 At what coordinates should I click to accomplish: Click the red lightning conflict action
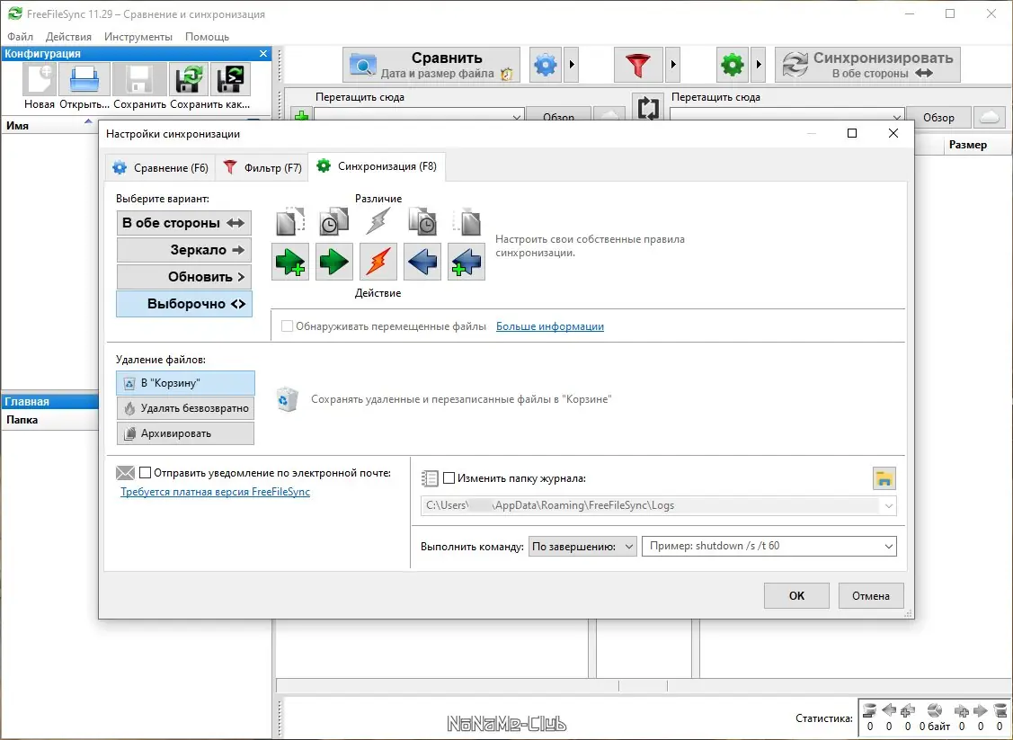(x=378, y=262)
